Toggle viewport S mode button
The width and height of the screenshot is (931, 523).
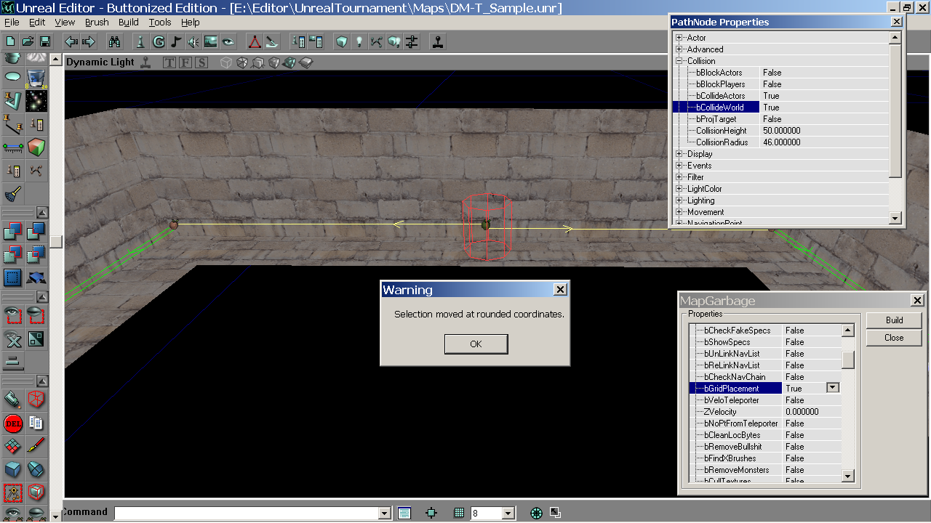pyautogui.click(x=201, y=62)
